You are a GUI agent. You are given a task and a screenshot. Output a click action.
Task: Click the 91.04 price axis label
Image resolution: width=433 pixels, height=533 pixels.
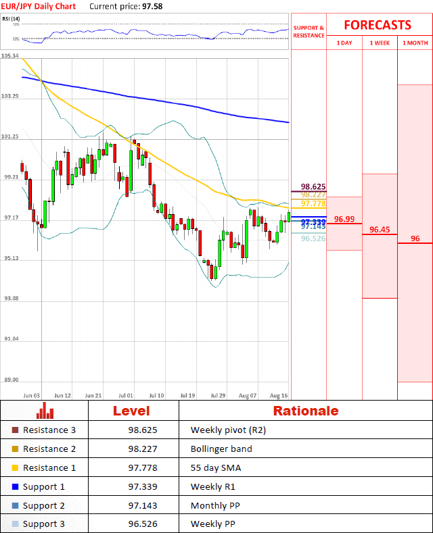pos(12,338)
